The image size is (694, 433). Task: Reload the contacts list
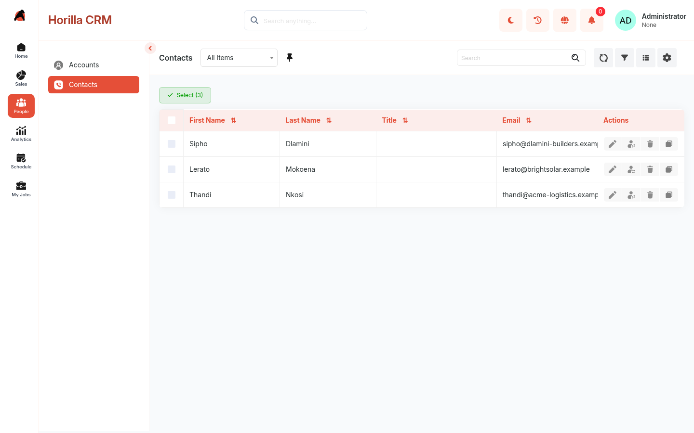click(603, 58)
